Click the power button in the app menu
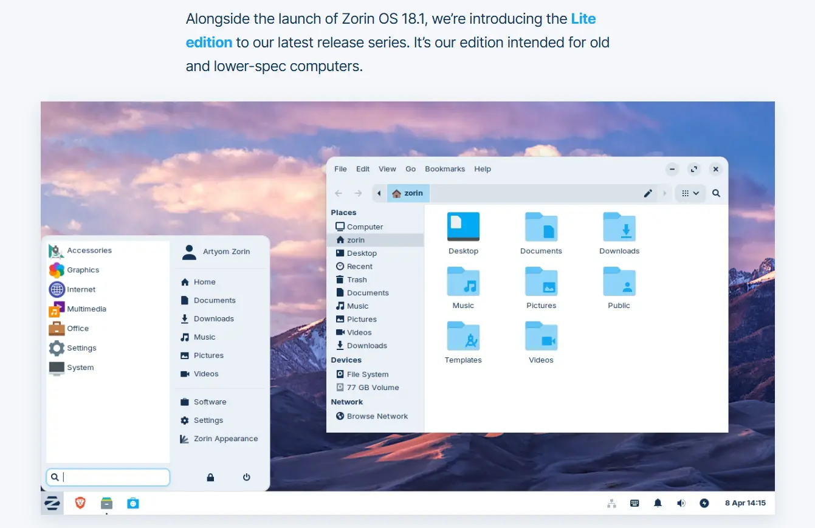This screenshot has width=815, height=528. [x=246, y=478]
